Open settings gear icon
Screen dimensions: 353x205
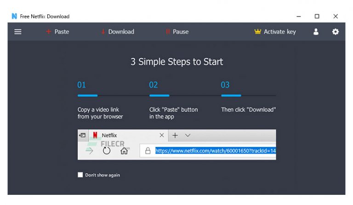pyautogui.click(x=335, y=32)
